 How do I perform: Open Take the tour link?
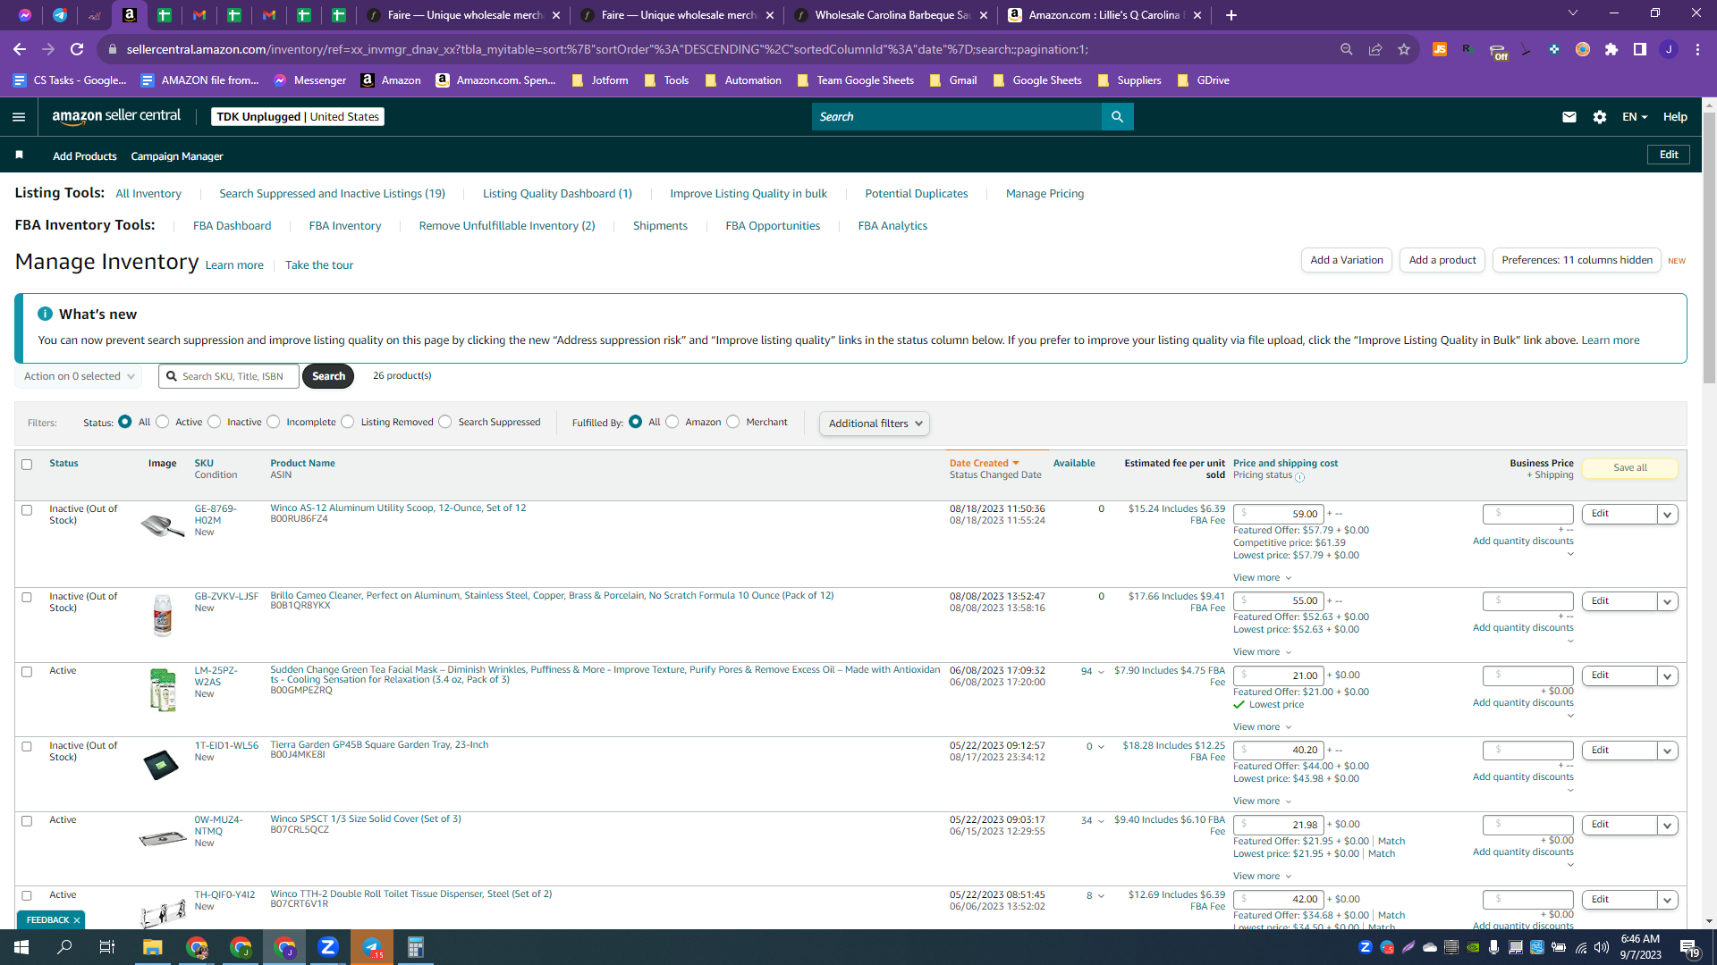[319, 265]
